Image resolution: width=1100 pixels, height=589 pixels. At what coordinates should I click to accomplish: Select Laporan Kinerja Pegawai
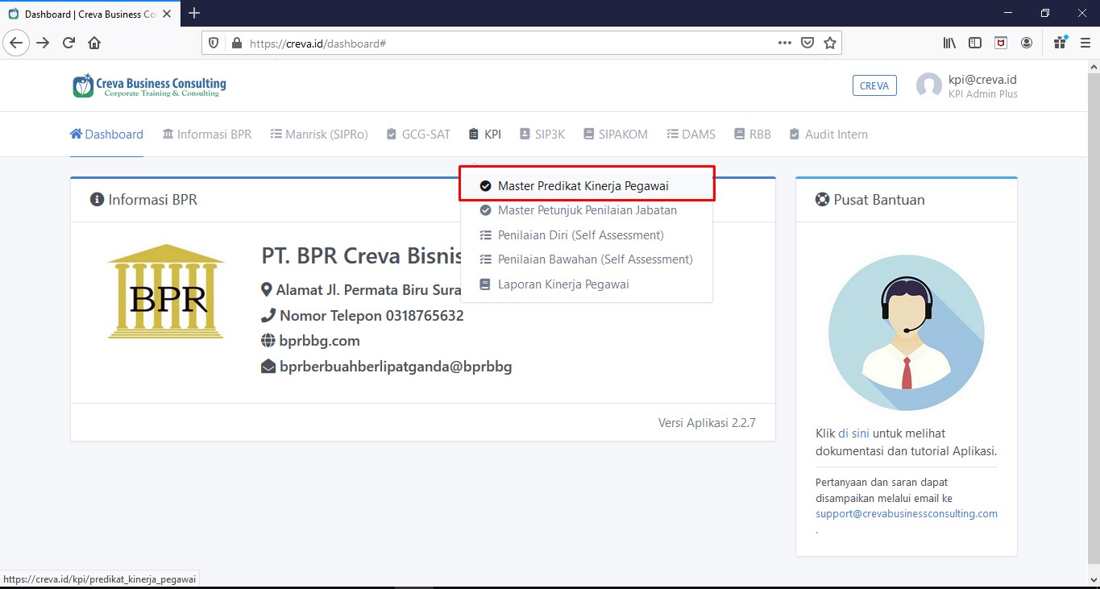[587, 284]
